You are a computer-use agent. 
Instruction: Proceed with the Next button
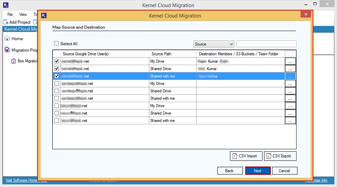(258, 171)
